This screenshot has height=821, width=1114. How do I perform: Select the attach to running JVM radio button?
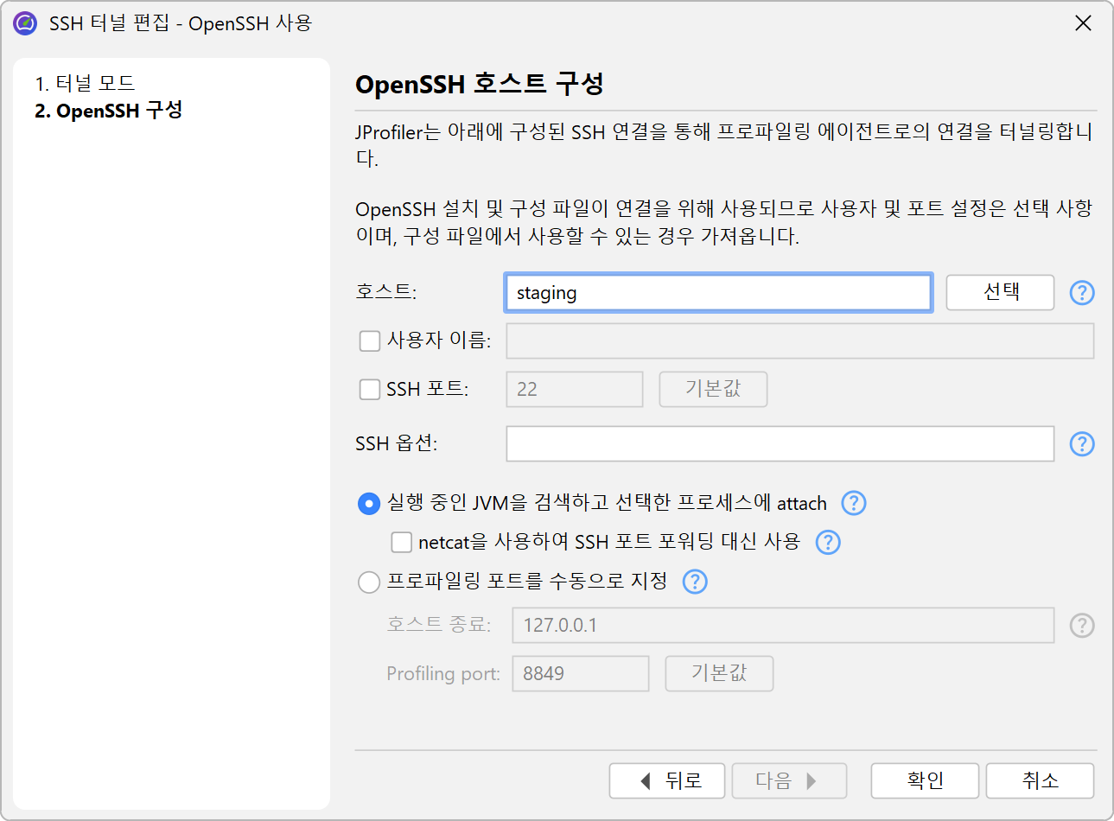coord(369,504)
